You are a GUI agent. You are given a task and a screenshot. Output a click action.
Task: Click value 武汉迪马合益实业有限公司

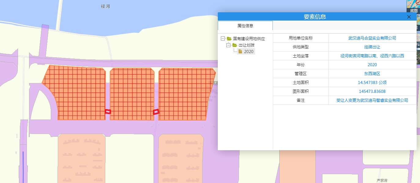[x=372, y=38]
